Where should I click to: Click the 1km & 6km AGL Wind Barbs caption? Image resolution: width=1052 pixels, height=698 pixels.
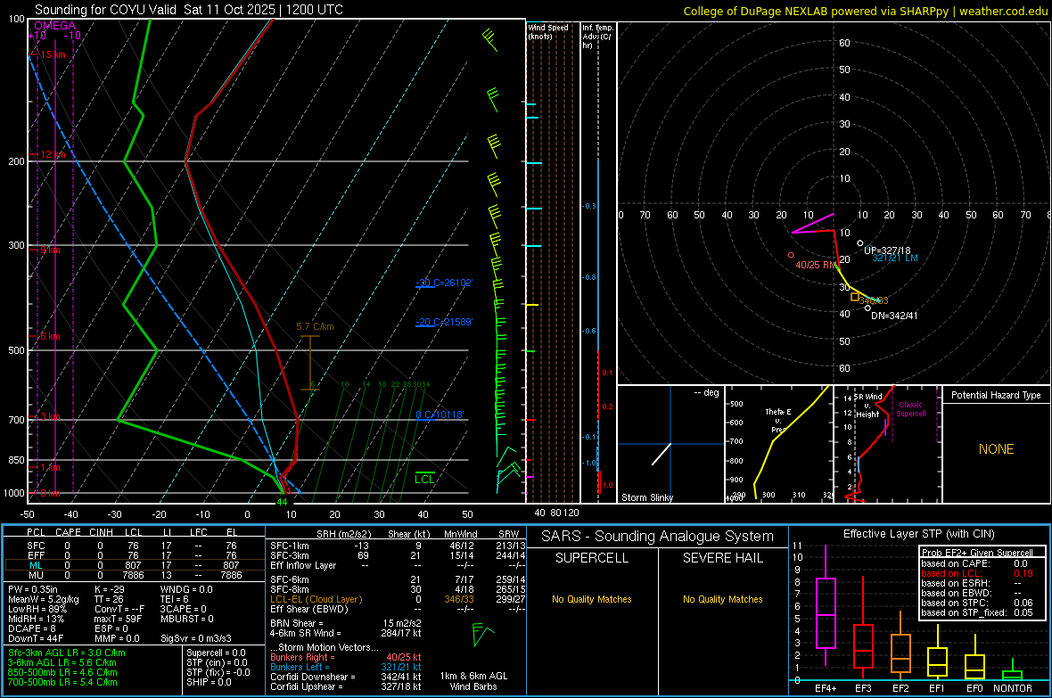[x=473, y=681]
